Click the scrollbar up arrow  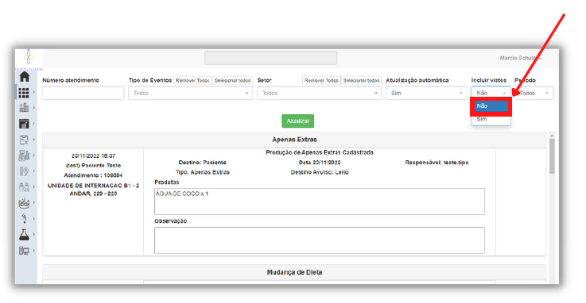[552, 136]
